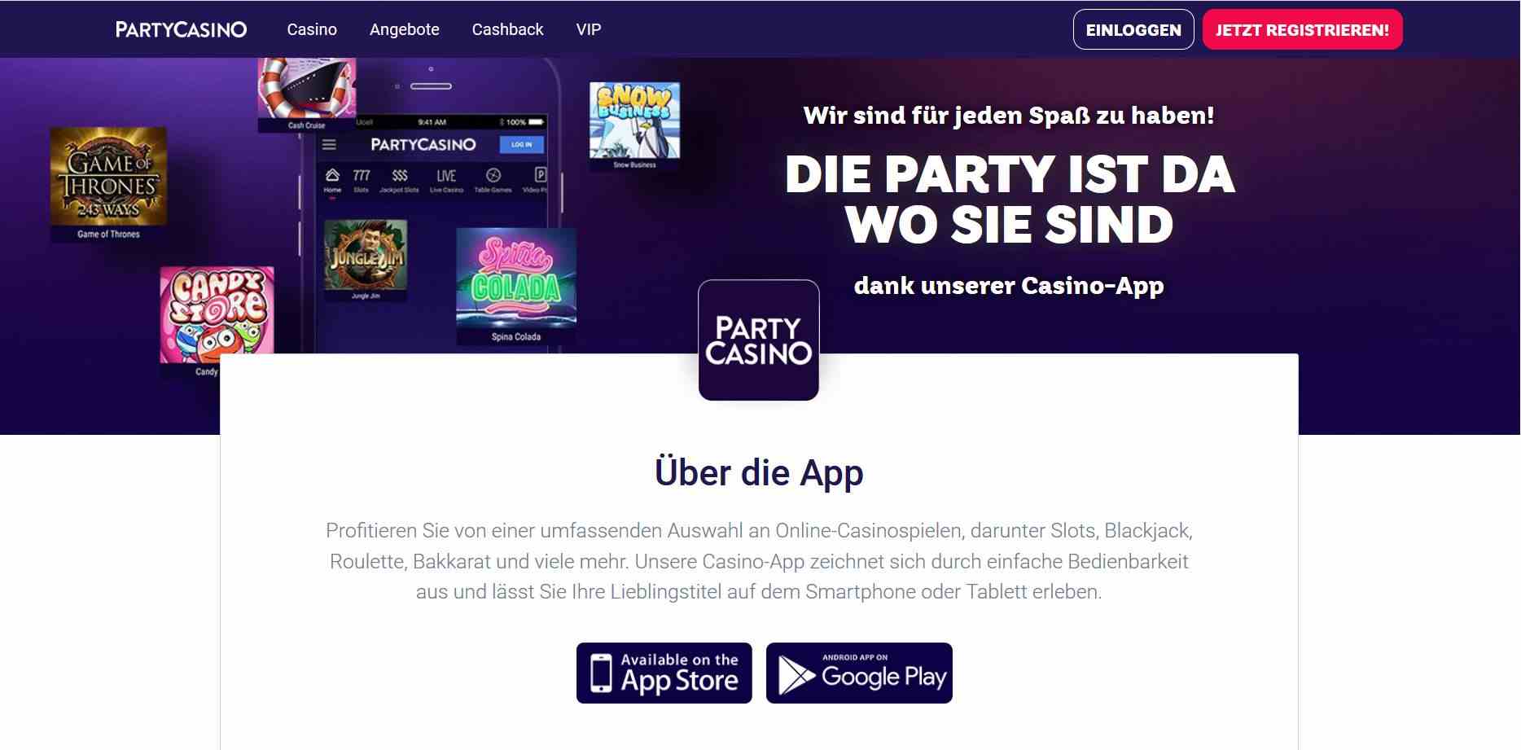1521x750 pixels.
Task: Select the Home icon in phone app
Action: click(332, 181)
